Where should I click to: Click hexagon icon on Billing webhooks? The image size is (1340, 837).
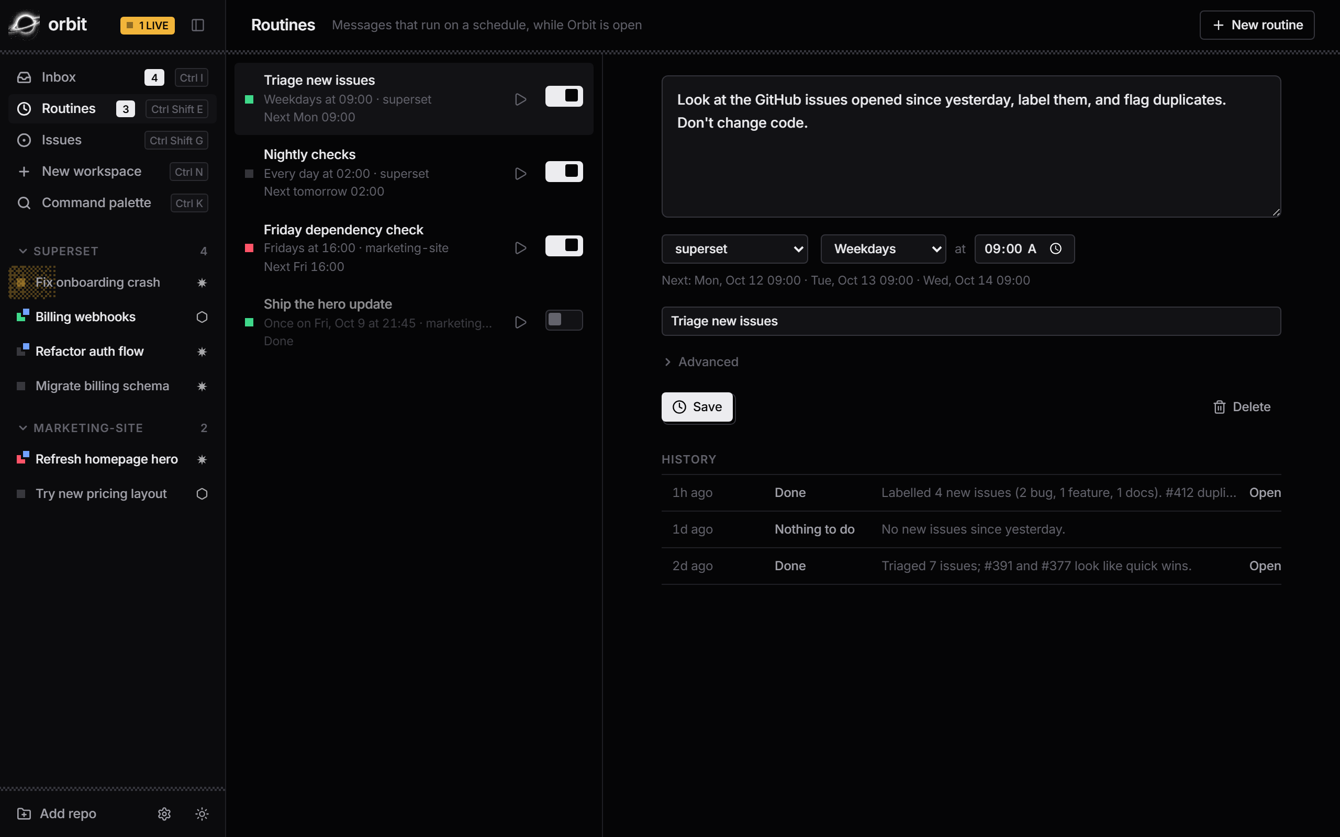coord(202,316)
